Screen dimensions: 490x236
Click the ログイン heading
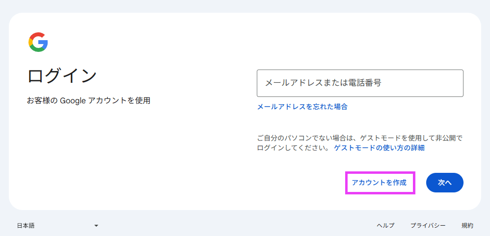coord(62,76)
